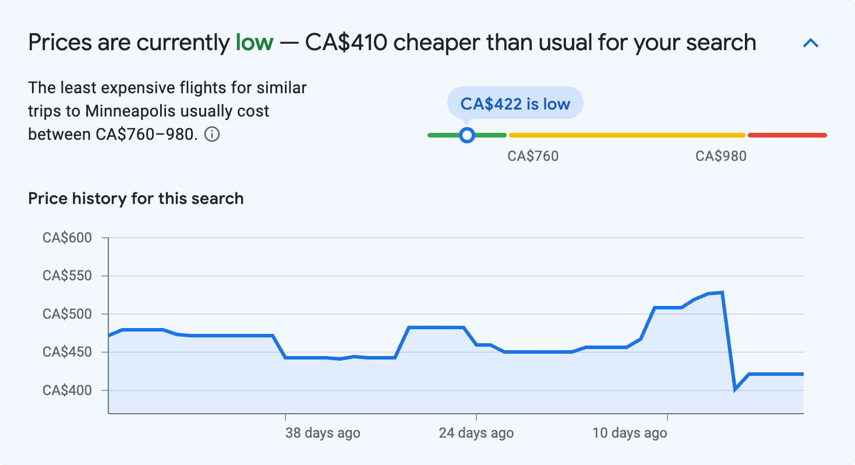Click the '10 days ago' axis label

[629, 433]
